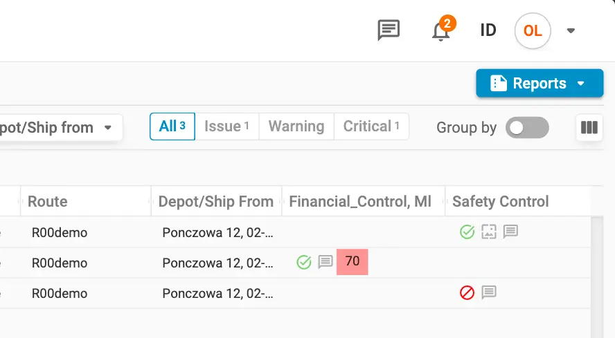The width and height of the screenshot is (615, 338).
Task: Open notifications bell with 2 alerts
Action: 443,29
